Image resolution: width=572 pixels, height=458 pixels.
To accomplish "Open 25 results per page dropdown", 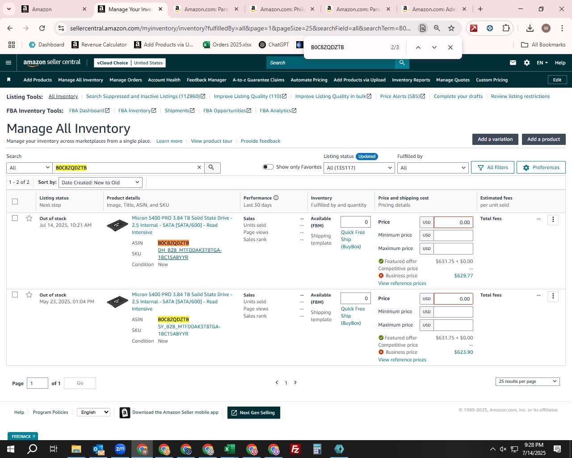I will point(527,382).
